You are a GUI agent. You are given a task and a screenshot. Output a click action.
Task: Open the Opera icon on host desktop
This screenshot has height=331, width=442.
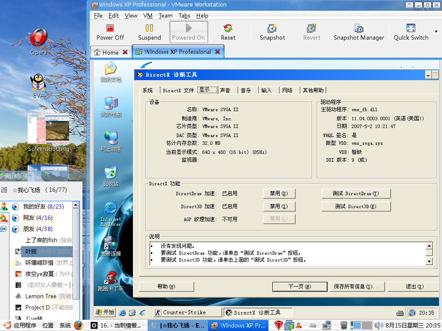38,42
